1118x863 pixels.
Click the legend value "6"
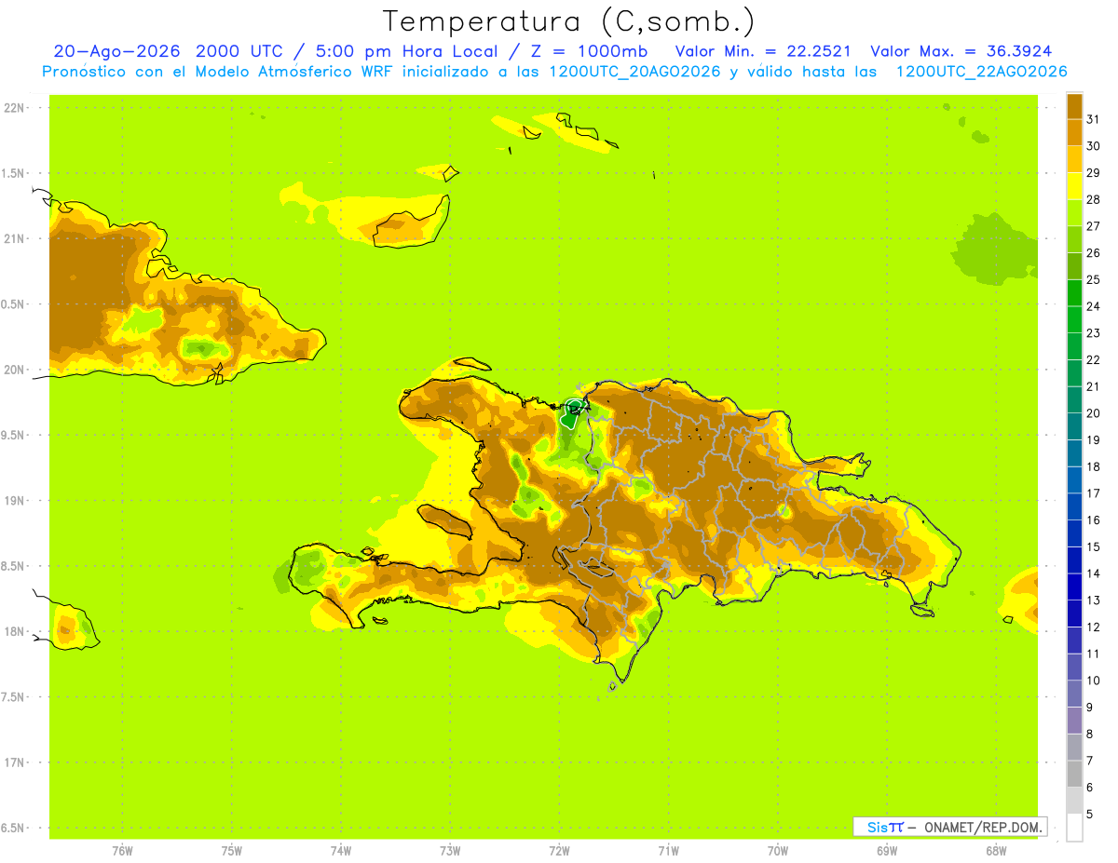[1090, 788]
